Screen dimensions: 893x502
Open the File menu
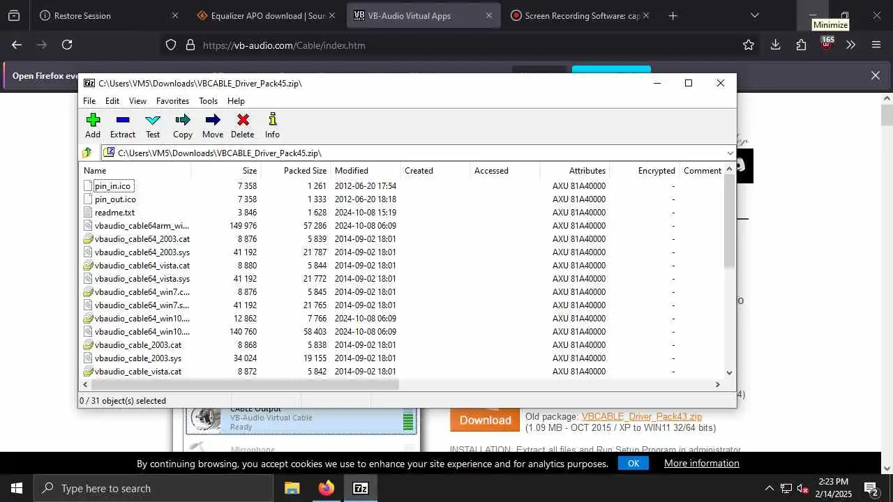[x=89, y=100]
